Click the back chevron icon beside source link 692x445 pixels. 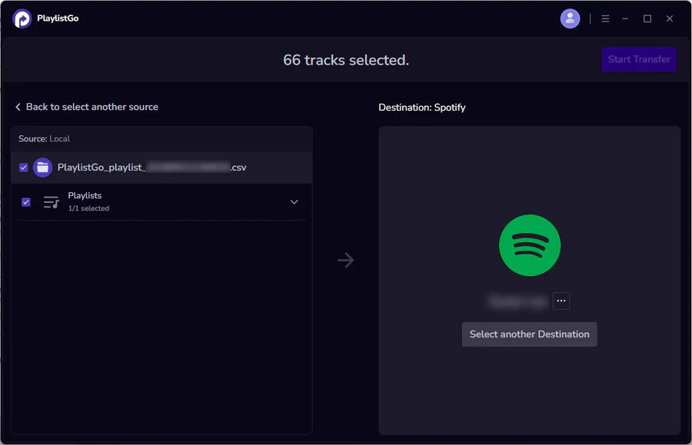click(18, 107)
